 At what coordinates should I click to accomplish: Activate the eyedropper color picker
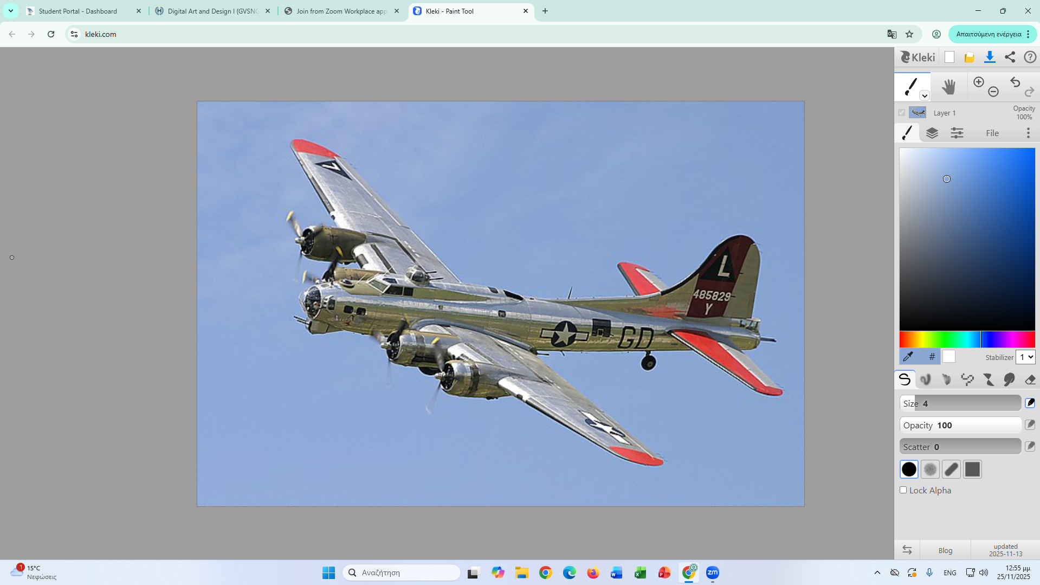click(x=908, y=357)
